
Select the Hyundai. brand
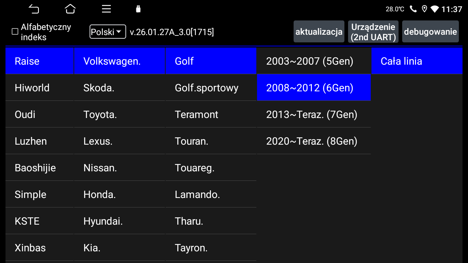pyautogui.click(x=120, y=221)
